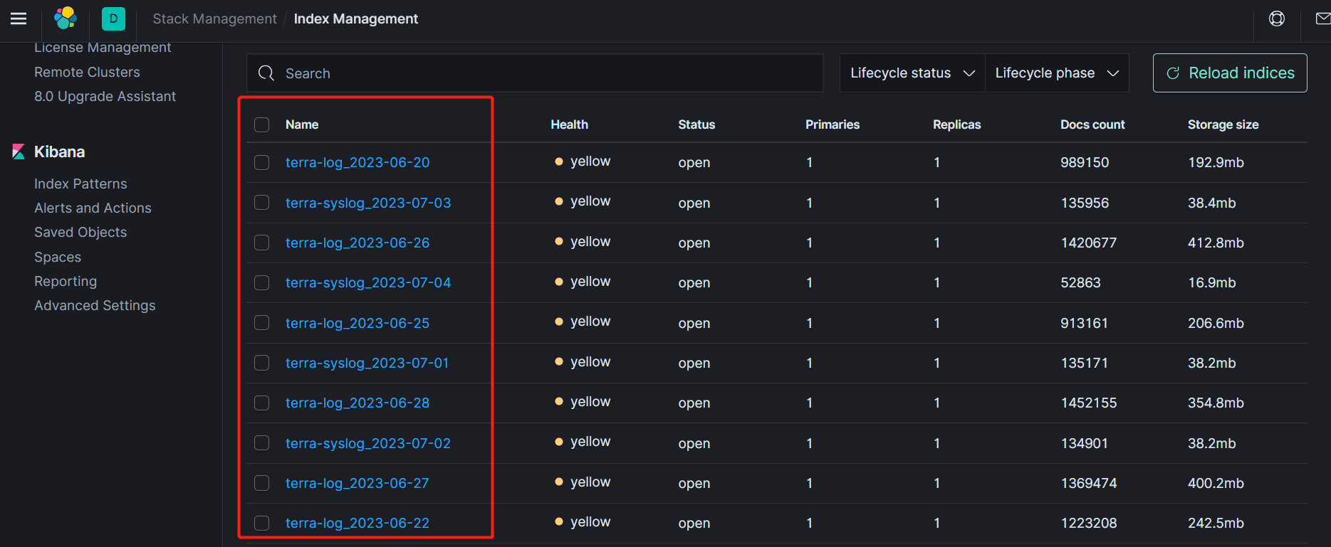Screen dimensions: 1331x547
Task: Go to Index Patterns in sidebar
Action: (80, 184)
